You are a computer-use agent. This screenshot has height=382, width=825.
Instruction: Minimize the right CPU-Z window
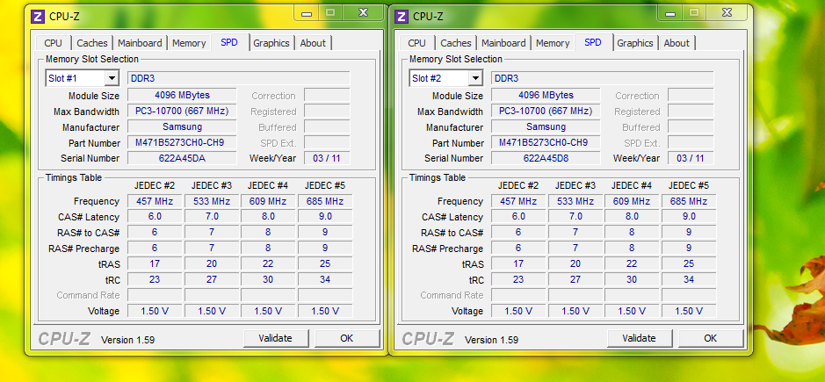point(669,12)
